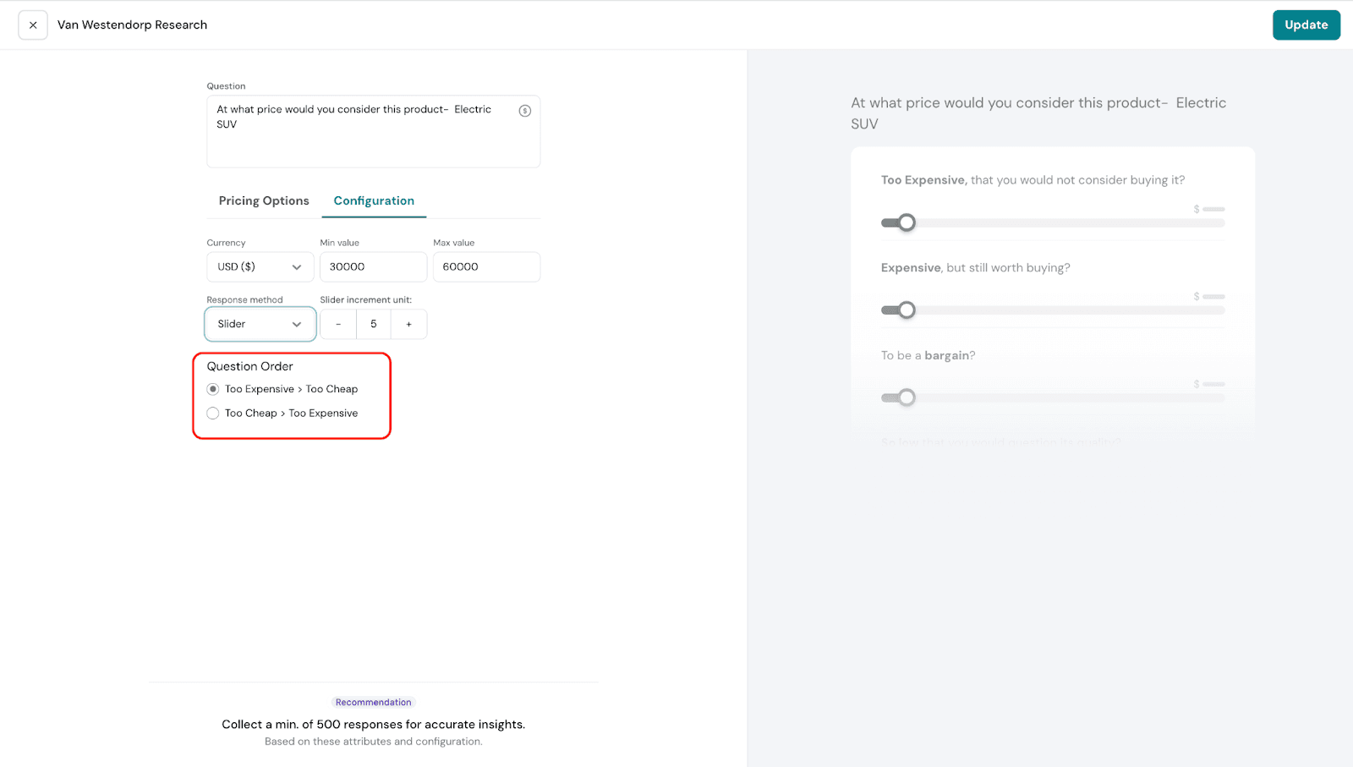This screenshot has height=767, width=1353.
Task: Click the slider increment unit value field
Action: point(373,324)
